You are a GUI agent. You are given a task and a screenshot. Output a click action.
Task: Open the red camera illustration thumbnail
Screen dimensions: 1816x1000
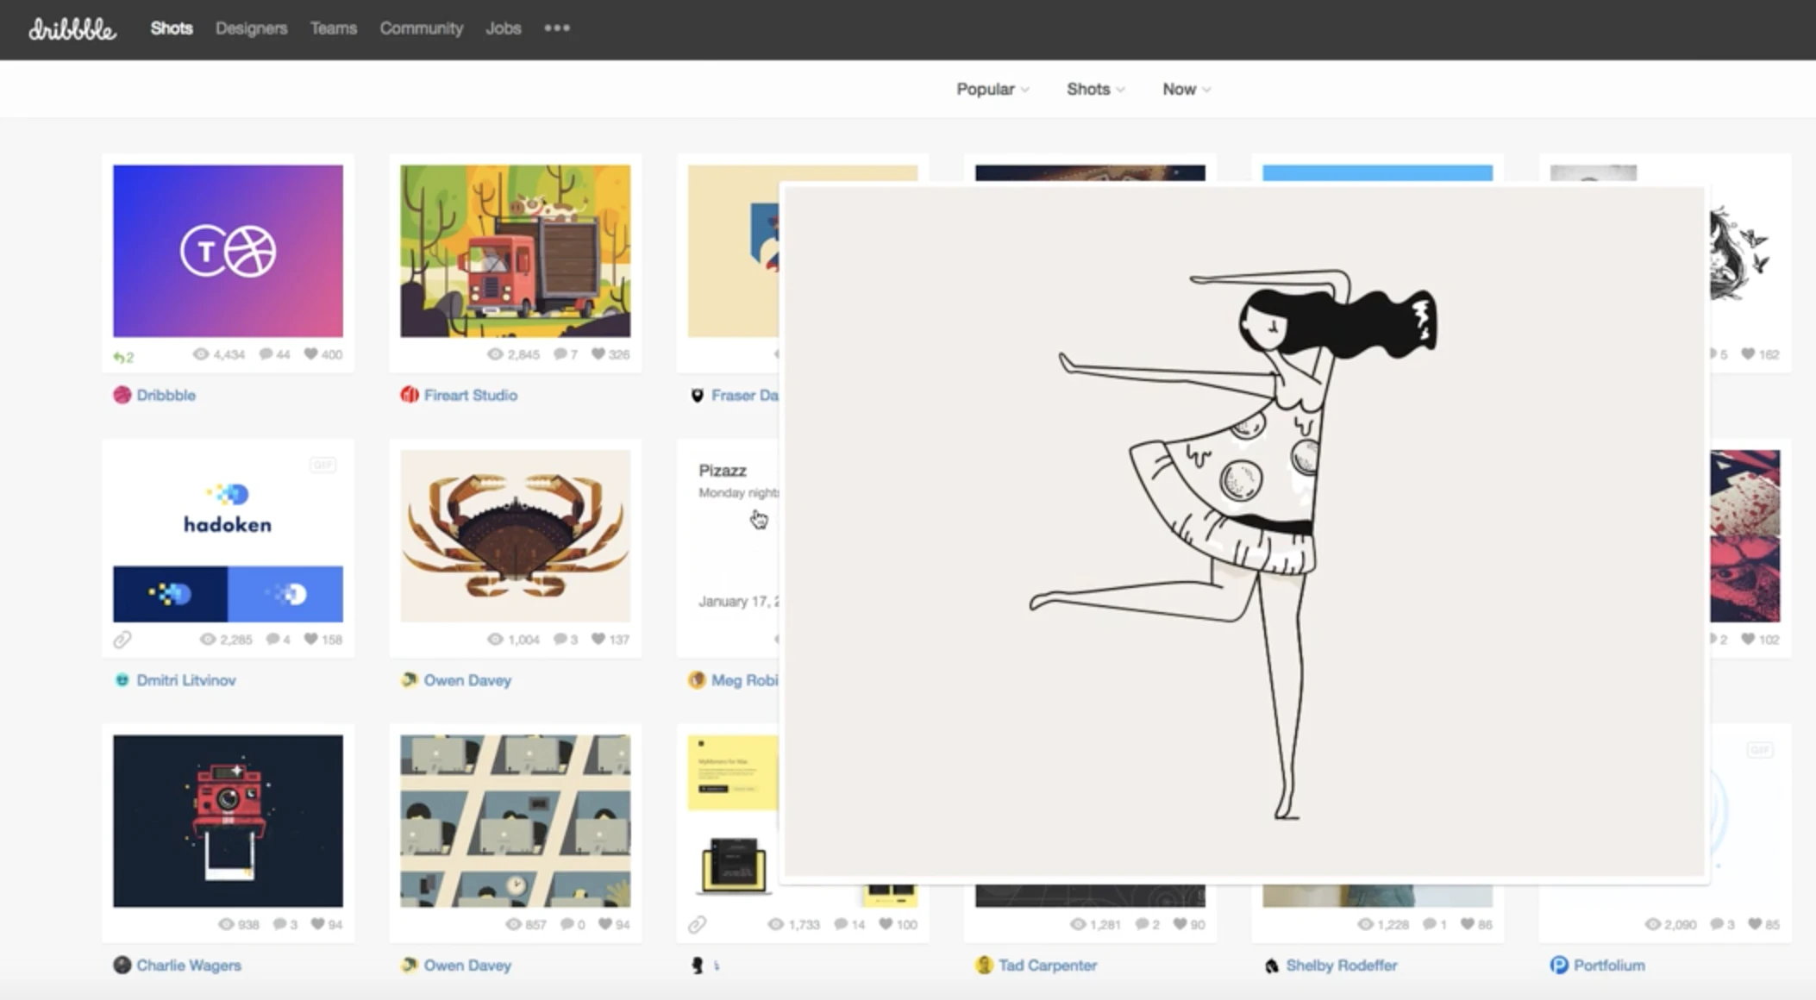pyautogui.click(x=228, y=820)
